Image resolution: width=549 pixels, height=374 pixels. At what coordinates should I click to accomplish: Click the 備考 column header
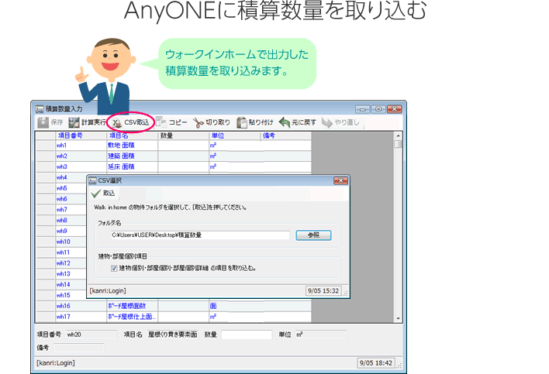tap(285, 136)
